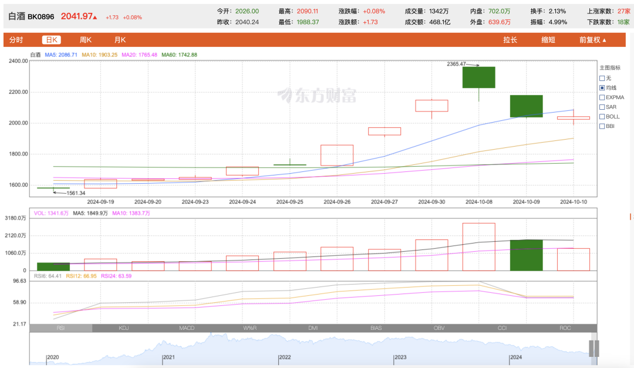This screenshot has width=634, height=368.
Task: Switch to the 周K weekly chart tab
Action: pos(86,40)
